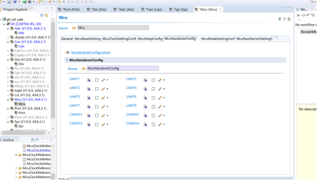Click the play icon in workflow panel

tap(299, 15)
